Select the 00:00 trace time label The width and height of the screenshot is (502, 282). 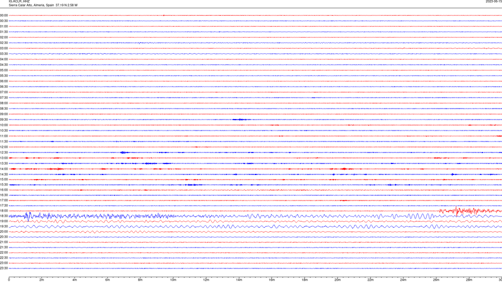(4, 15)
